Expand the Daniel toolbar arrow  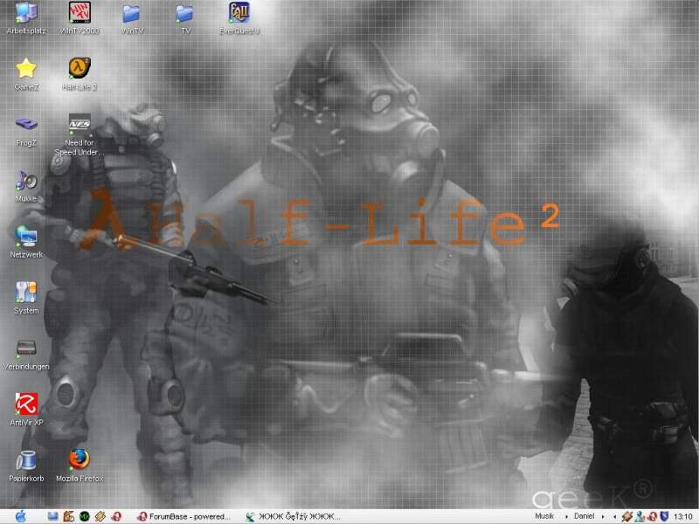[x=603, y=516]
